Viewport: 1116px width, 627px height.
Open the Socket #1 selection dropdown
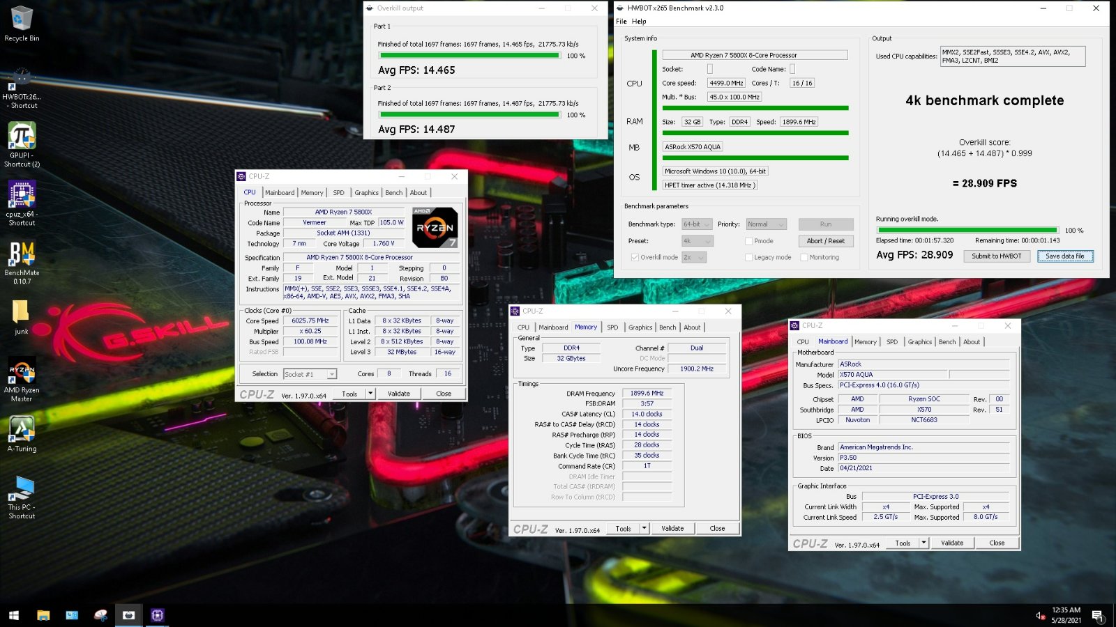click(310, 374)
